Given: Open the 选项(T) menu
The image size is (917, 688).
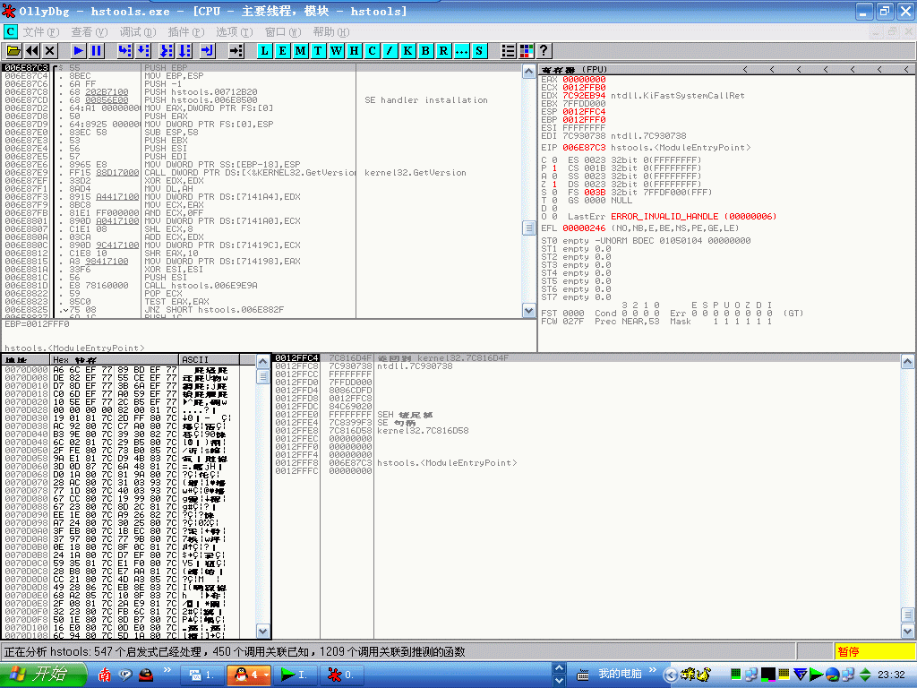Looking at the screenshot, I should coord(235,31).
